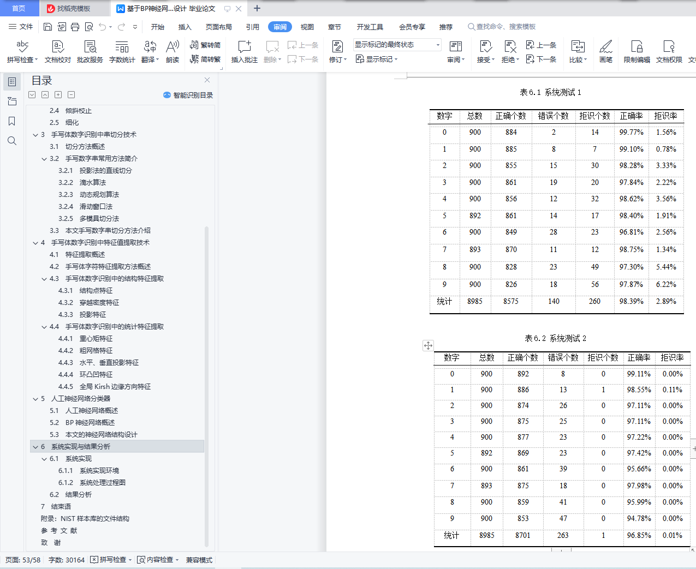The image size is (696, 569).
Task: Click the 拒绝 reject change icon
Action: pos(510,47)
